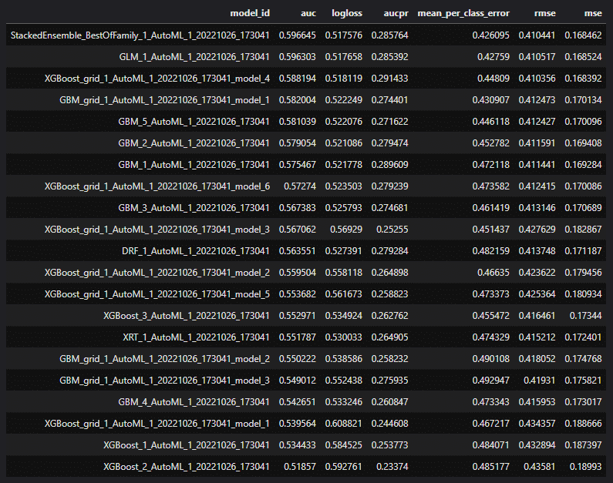Click mse value 0.180934
This screenshot has width=613, height=483.
tap(583, 294)
